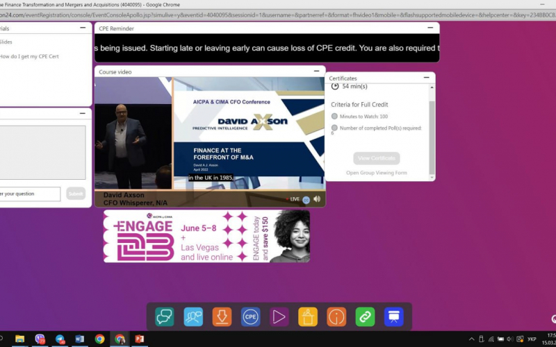The height and width of the screenshot is (347, 556).
Task: Click the battery status tray icon
Action: pos(500,339)
